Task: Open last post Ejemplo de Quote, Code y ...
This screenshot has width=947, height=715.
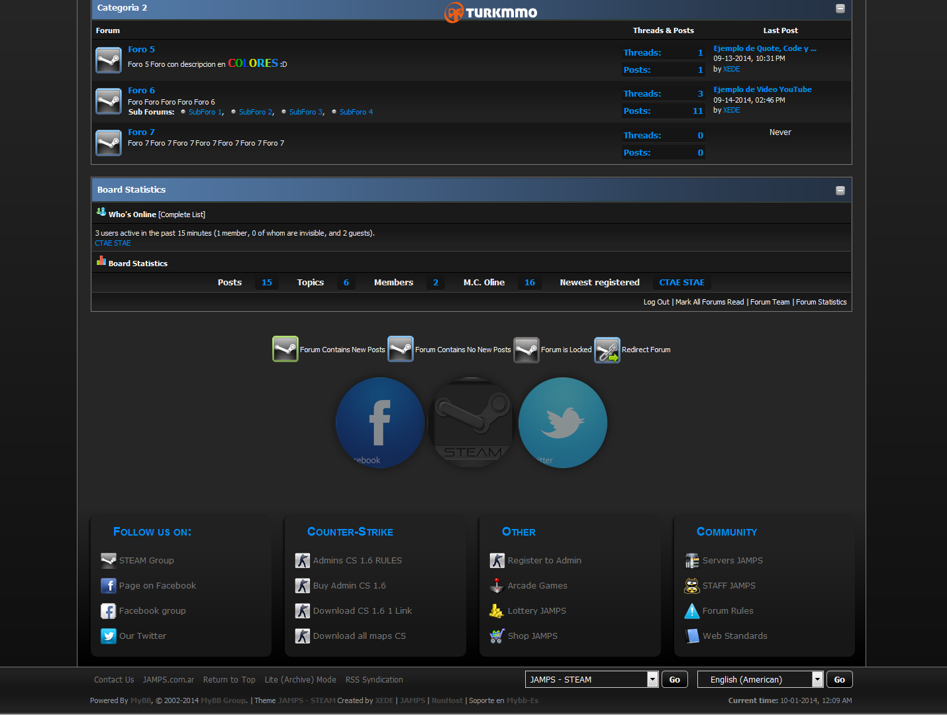Action: 765,48
